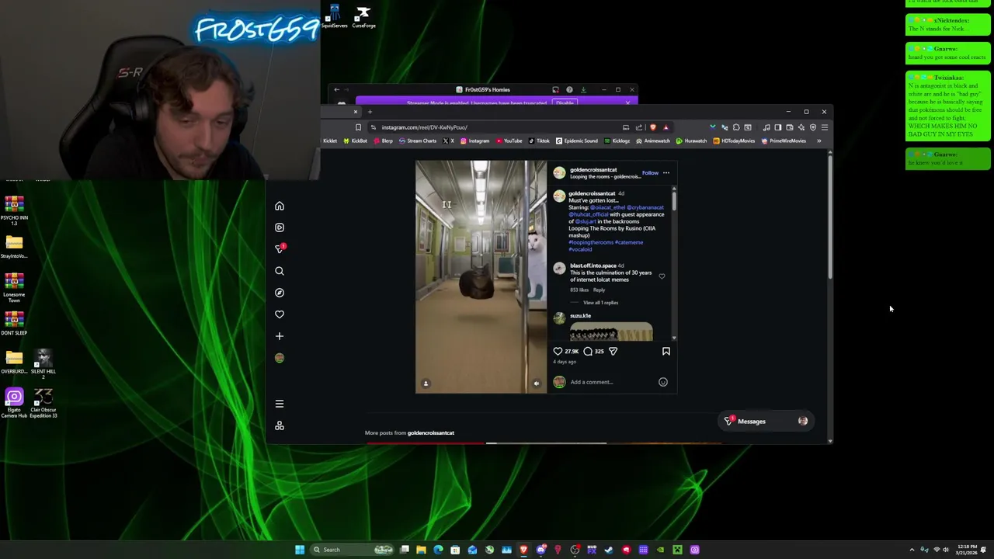994x559 pixels.
Task: Follow goldencroissantcat
Action: tap(650, 172)
